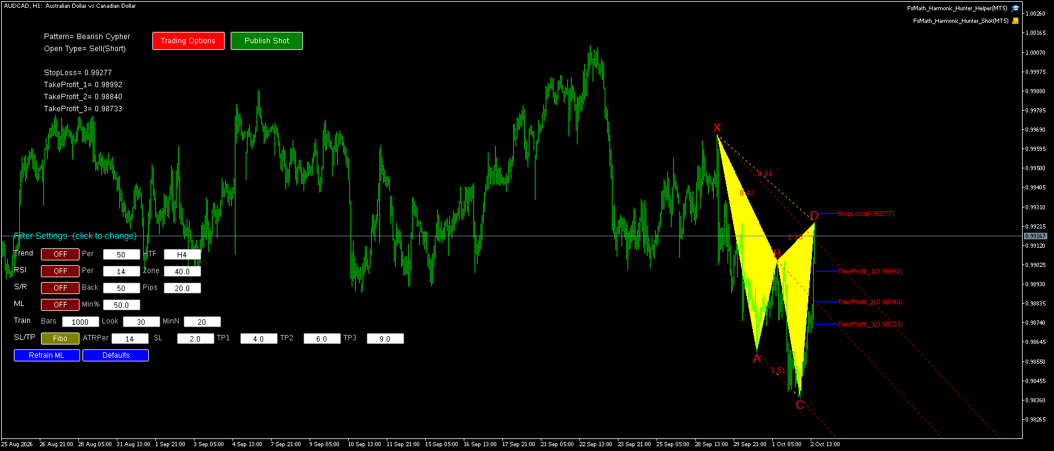Select the RSI Per field showing 14
Screen dimensions: 1054x451
(122, 271)
